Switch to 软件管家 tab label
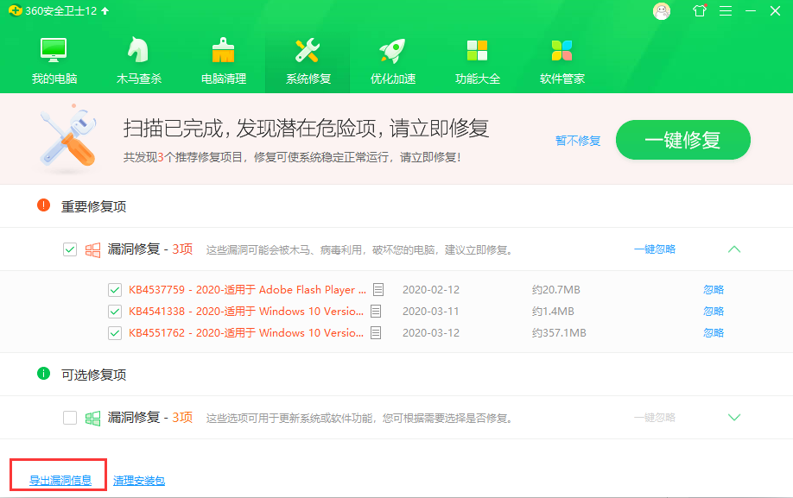The image size is (793, 498). (x=562, y=79)
